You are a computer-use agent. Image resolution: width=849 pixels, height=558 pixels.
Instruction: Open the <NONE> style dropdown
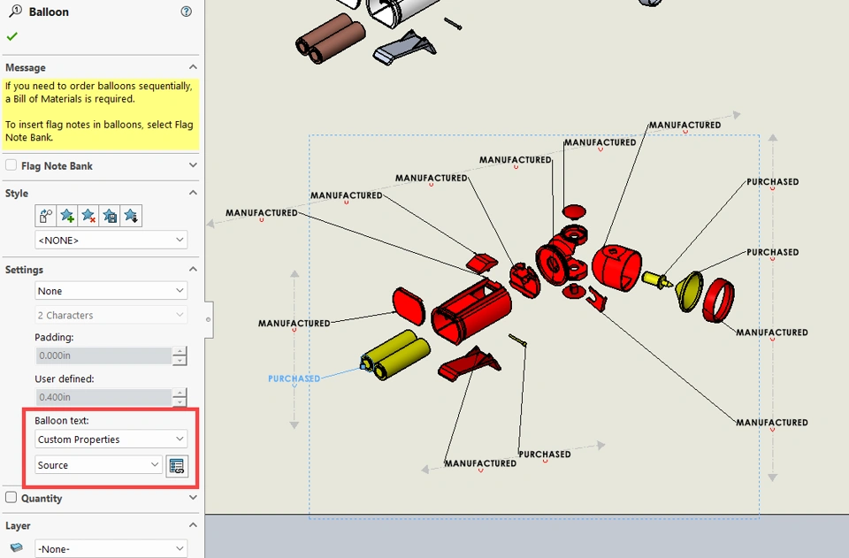[x=111, y=240]
